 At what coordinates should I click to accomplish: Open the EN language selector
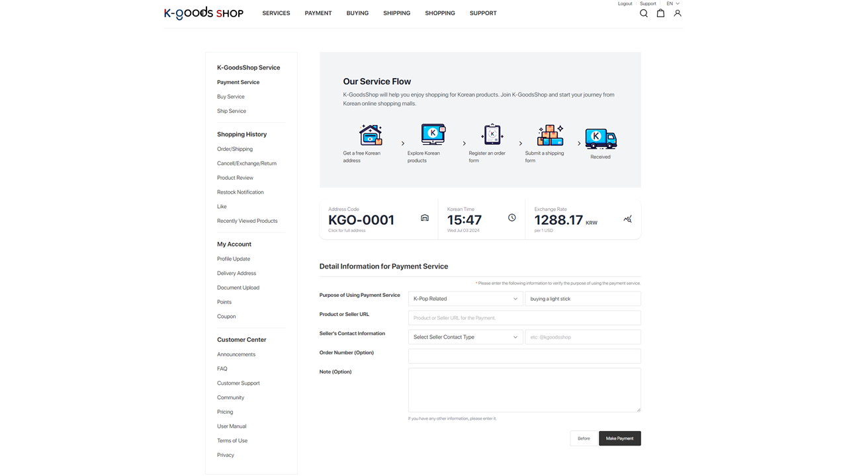pos(672,4)
